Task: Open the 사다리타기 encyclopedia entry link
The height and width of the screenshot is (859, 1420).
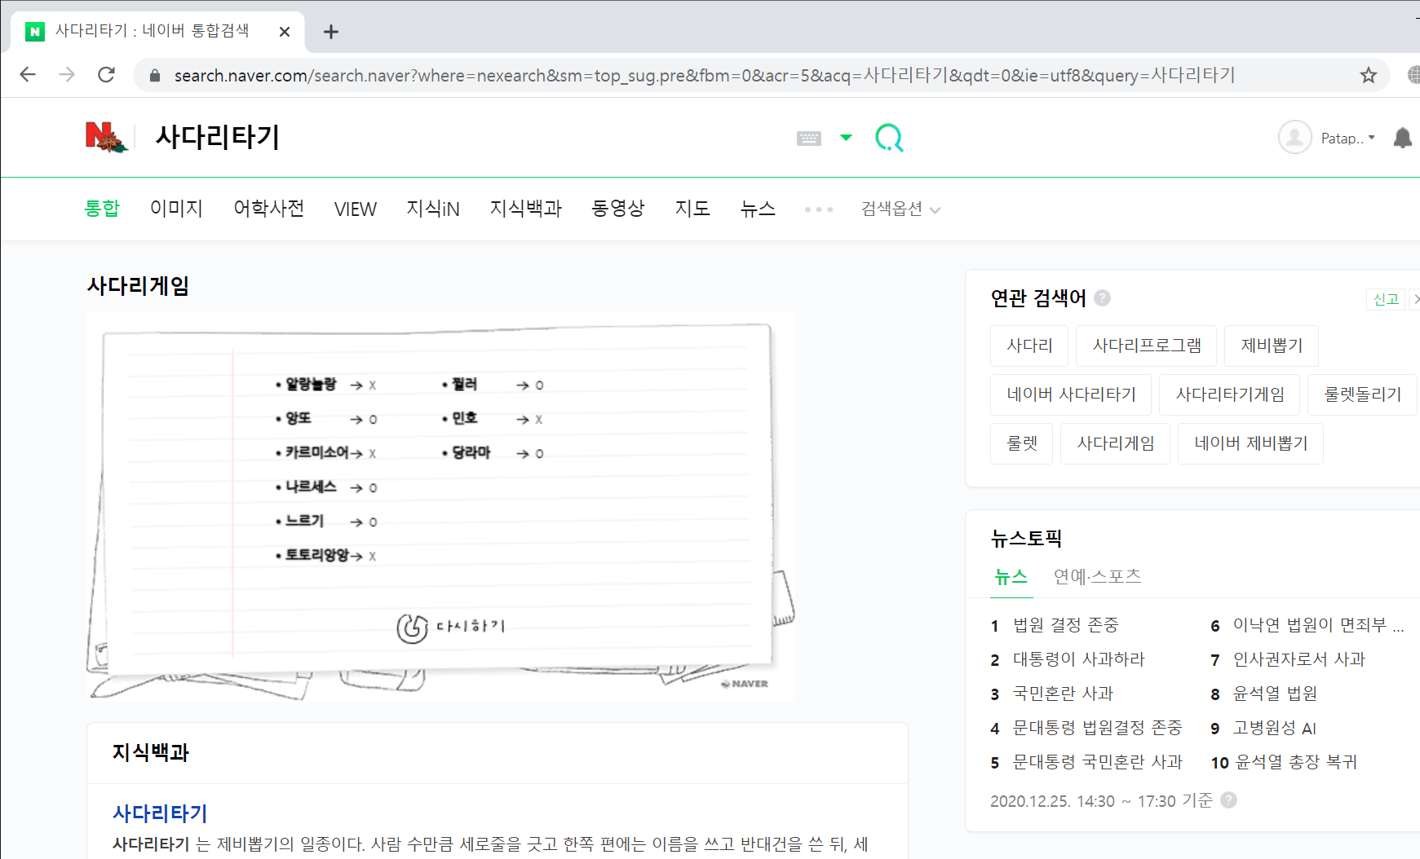Action: [x=160, y=813]
